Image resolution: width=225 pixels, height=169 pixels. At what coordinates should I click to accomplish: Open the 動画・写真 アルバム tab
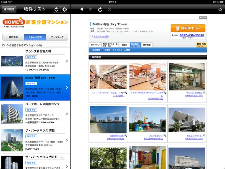[201, 45]
